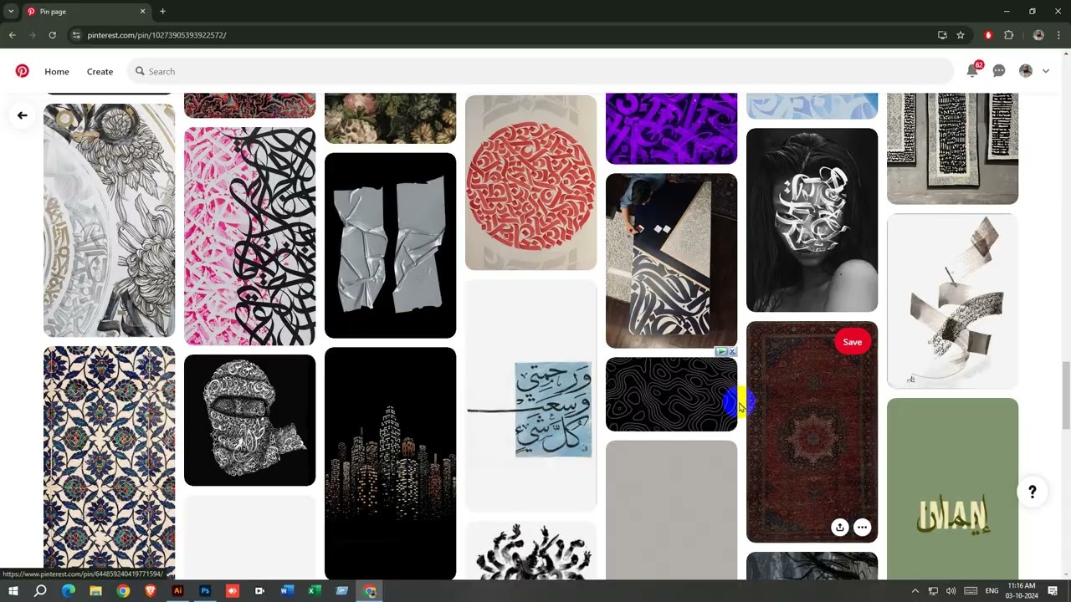The image size is (1071, 602).
Task: Open the taskbar clock showing 11:16 AM
Action: click(1022, 591)
